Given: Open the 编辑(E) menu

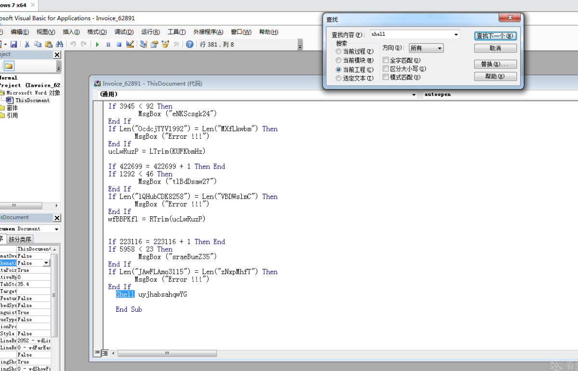Looking at the screenshot, I should 20,32.
